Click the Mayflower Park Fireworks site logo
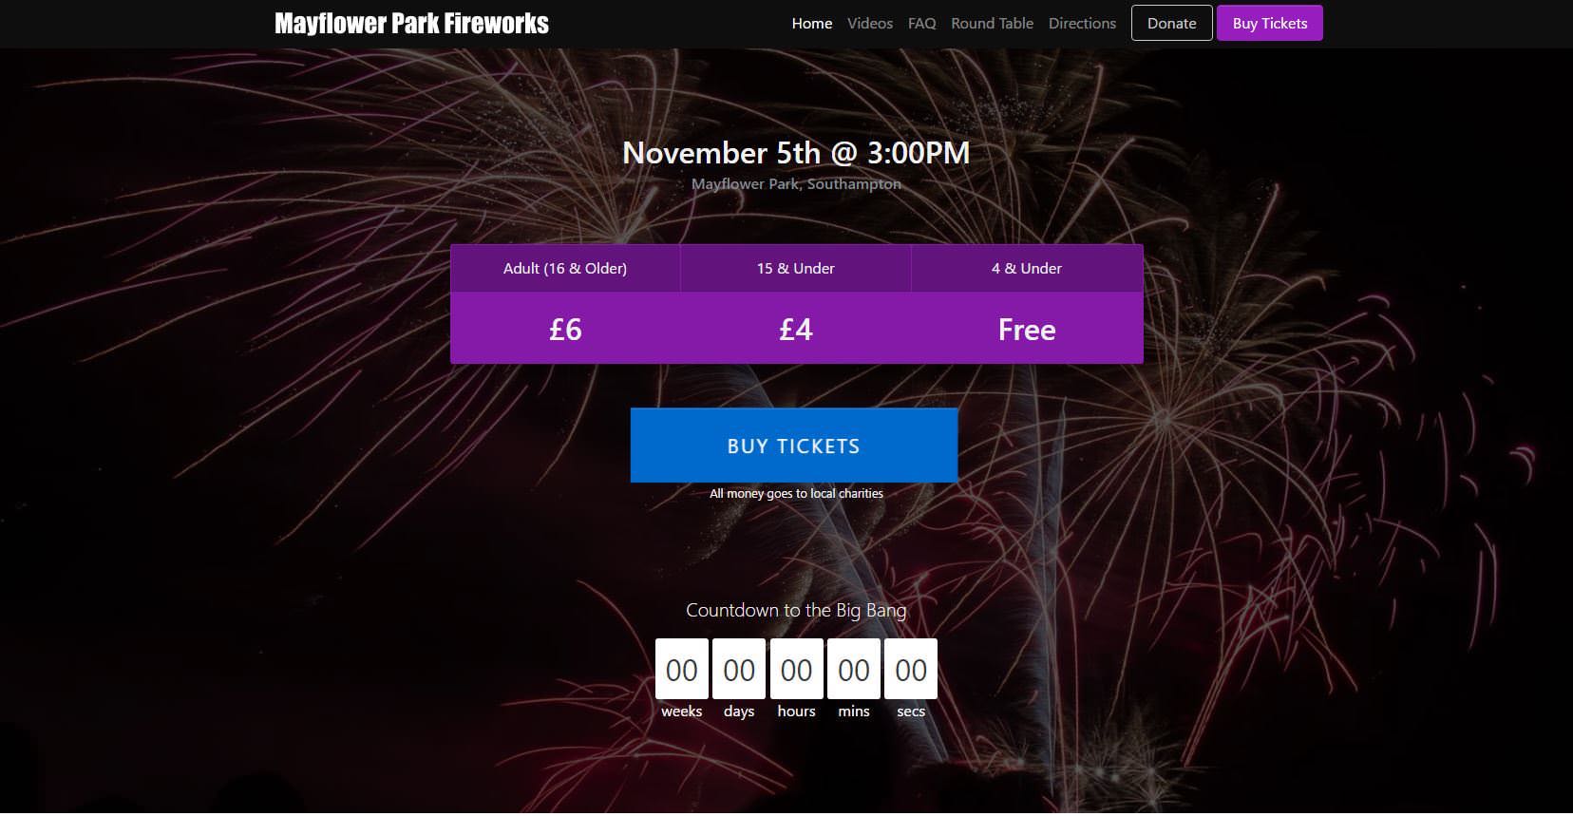The width and height of the screenshot is (1573, 816). tap(411, 23)
